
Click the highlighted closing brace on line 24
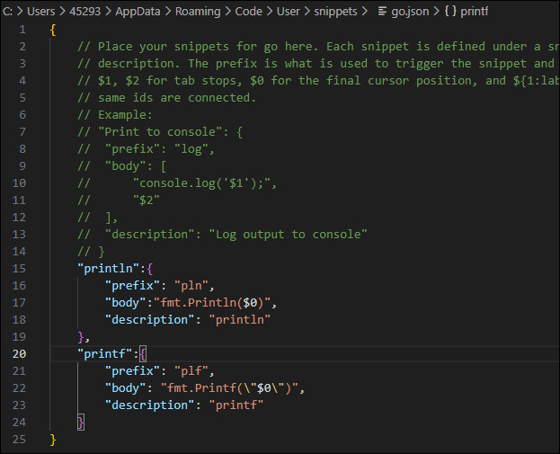click(x=81, y=423)
